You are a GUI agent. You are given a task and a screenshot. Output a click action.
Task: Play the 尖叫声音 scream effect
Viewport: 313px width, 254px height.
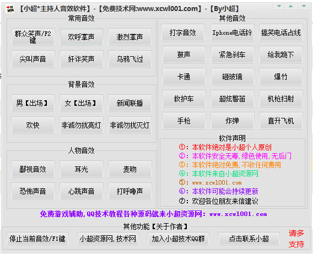[x=33, y=59]
